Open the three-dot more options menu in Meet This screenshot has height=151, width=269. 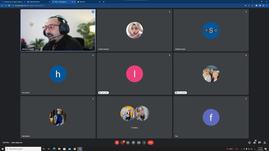tap(144, 143)
